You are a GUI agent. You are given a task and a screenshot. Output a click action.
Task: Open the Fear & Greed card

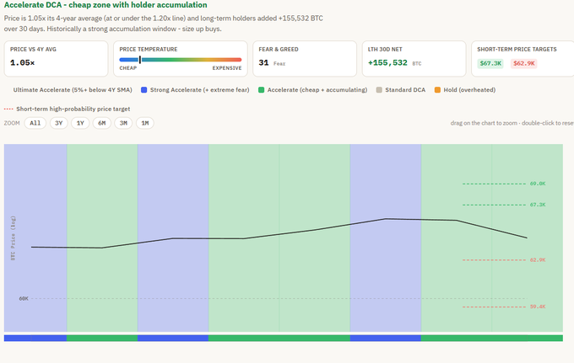[305, 59]
